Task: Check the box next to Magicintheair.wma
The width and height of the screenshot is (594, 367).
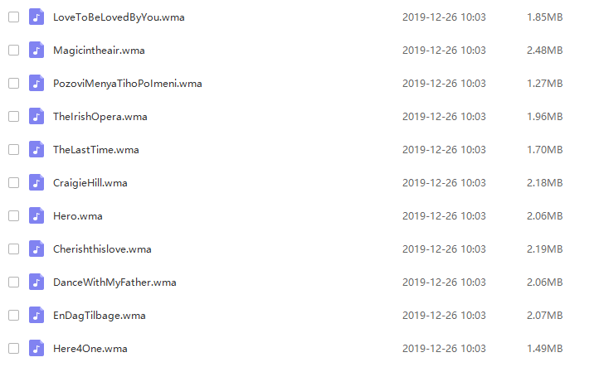Action: (x=13, y=50)
